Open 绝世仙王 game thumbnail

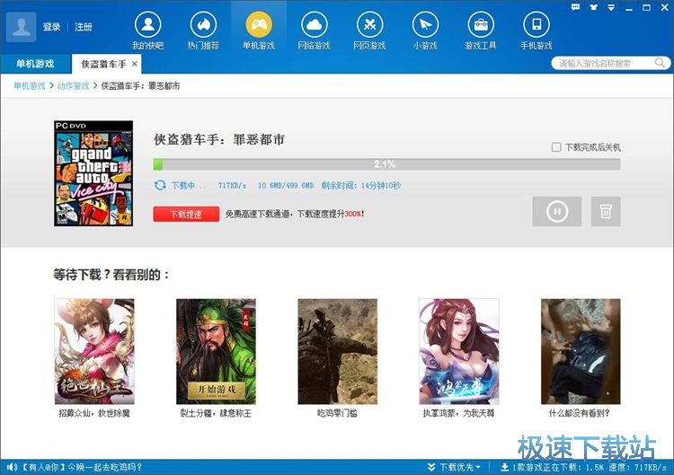(94, 351)
